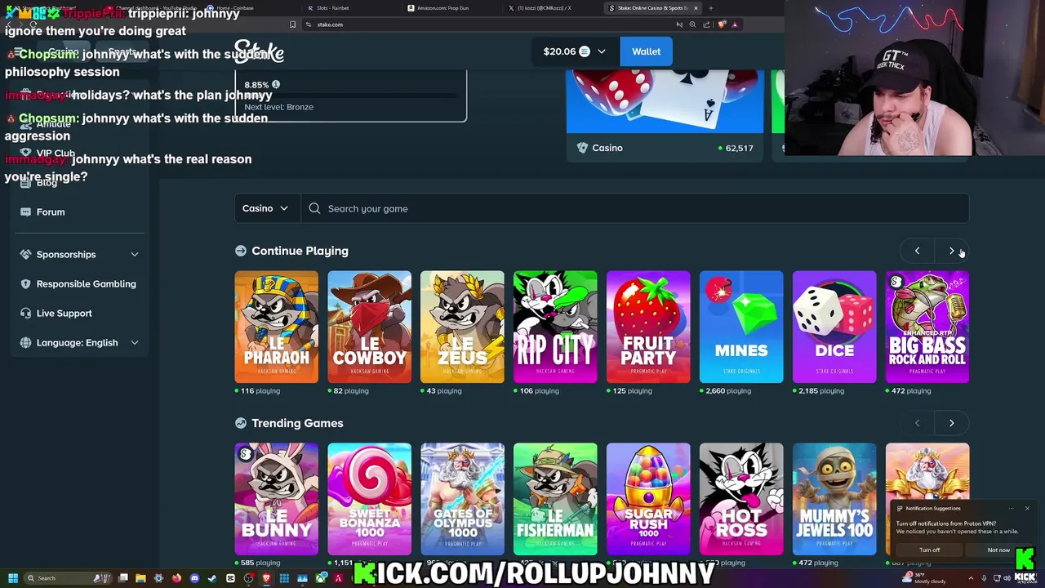Open the Windows Start menu

pyautogui.click(x=12, y=578)
